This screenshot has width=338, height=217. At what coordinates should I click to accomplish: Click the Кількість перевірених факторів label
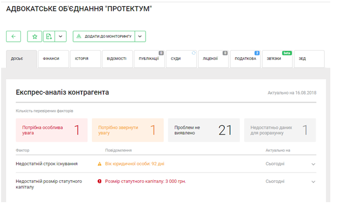click(45, 111)
